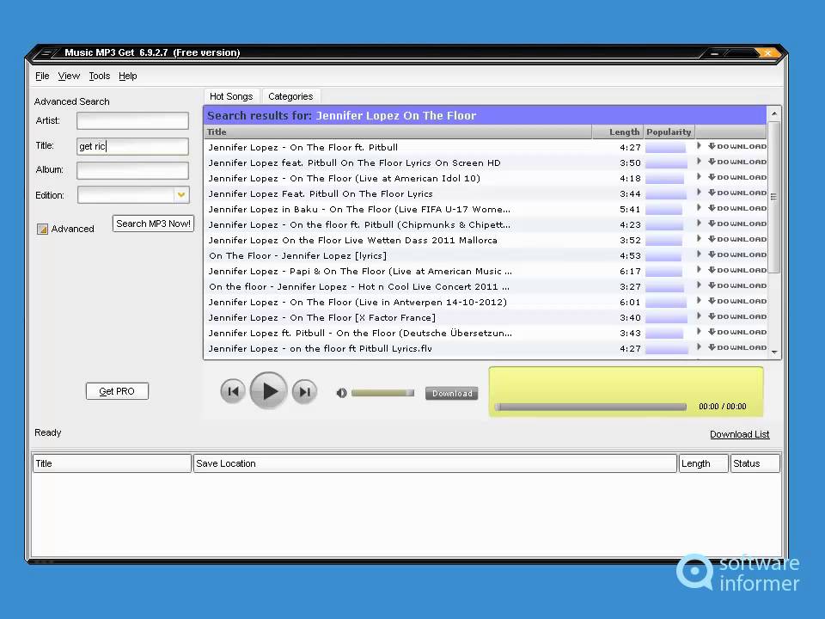Screen dimensions: 825x619
Task: Sort results by Popularity column
Action: (669, 132)
